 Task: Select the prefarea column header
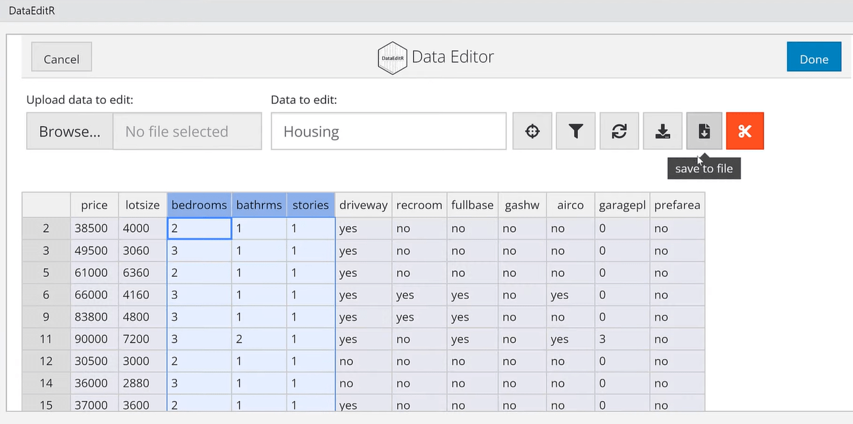tap(677, 205)
